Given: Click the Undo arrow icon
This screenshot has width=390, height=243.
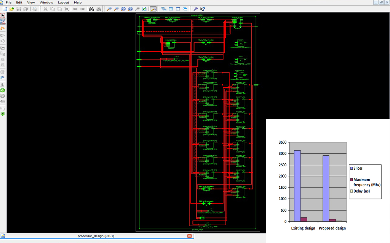Looking at the screenshot, I should [x=75, y=9].
